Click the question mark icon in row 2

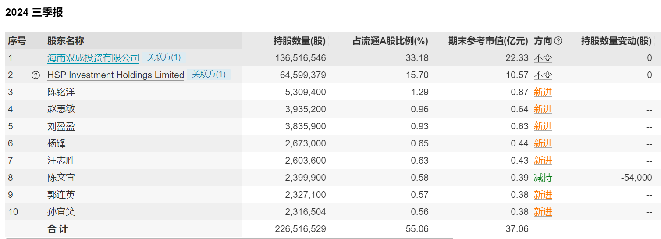[x=36, y=75]
